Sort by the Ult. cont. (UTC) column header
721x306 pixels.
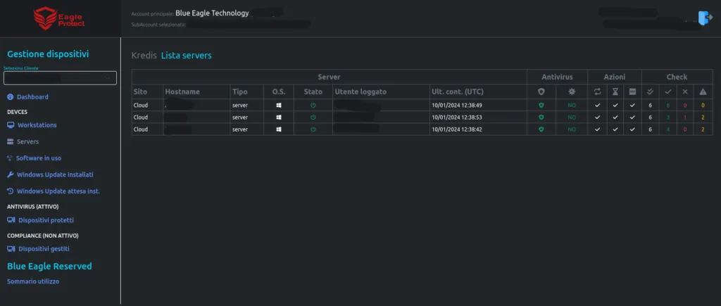click(x=458, y=92)
